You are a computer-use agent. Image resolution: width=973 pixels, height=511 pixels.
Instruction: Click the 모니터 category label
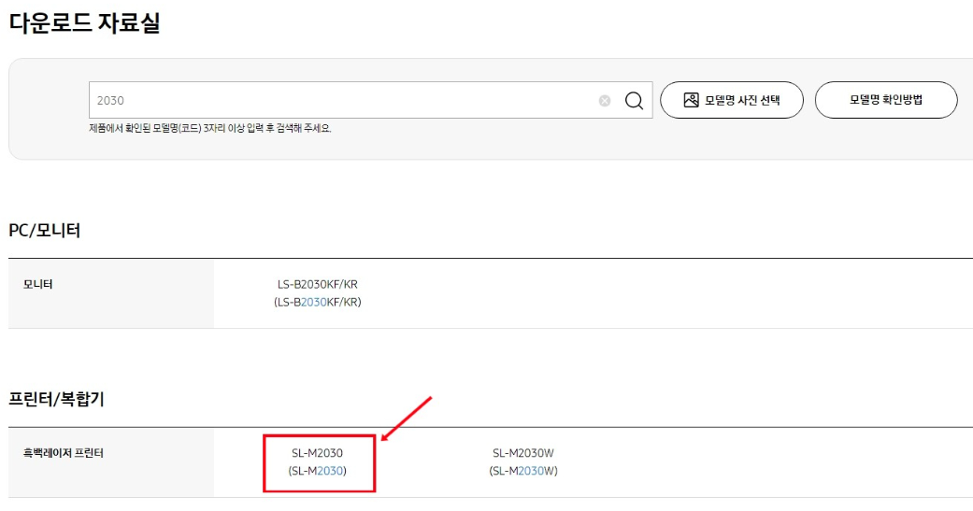click(37, 284)
